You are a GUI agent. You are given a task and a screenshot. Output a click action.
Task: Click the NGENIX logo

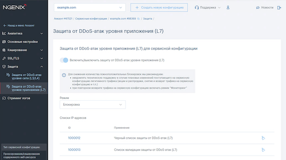coord(15,7)
